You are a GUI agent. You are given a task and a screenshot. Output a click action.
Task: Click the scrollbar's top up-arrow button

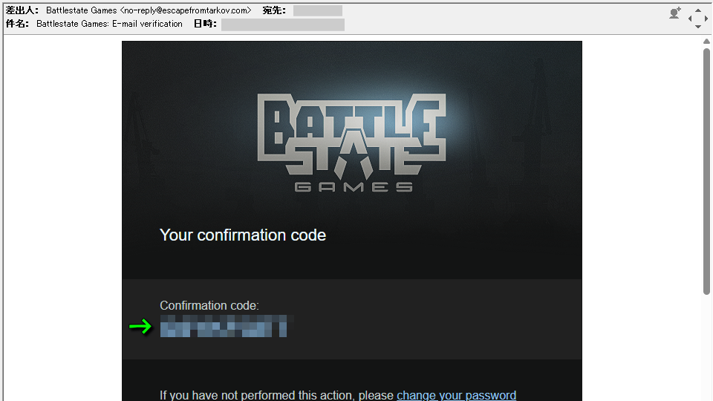click(706, 42)
